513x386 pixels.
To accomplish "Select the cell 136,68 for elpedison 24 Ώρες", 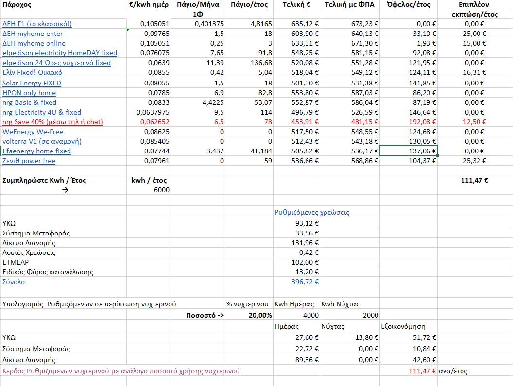I will pos(249,63).
